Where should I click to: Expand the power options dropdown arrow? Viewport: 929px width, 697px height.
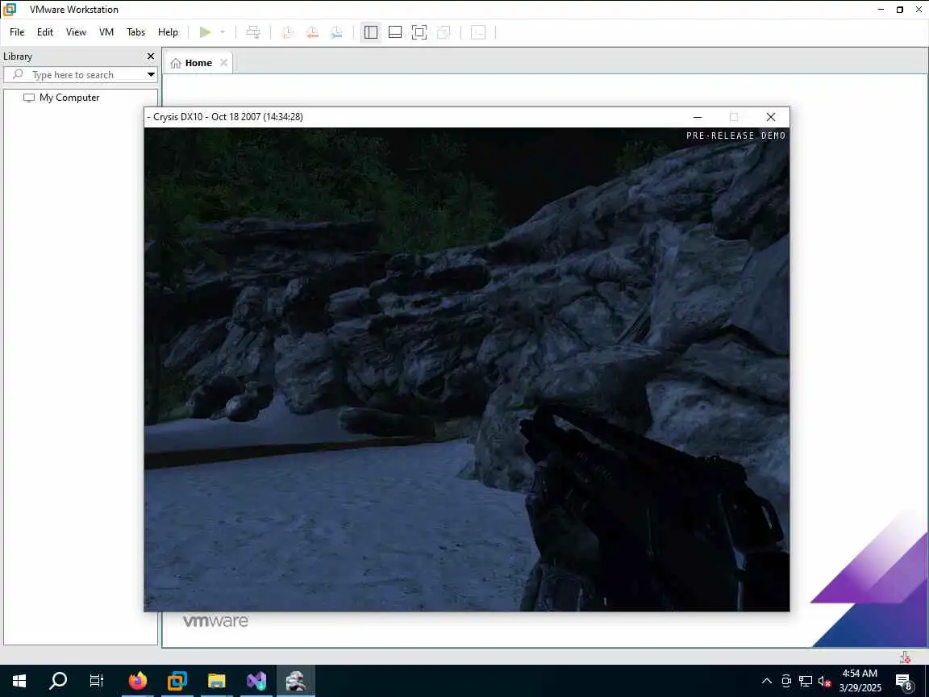tap(223, 32)
